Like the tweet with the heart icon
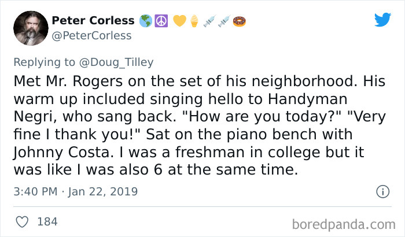The width and height of the screenshot is (405, 237). coord(23,221)
